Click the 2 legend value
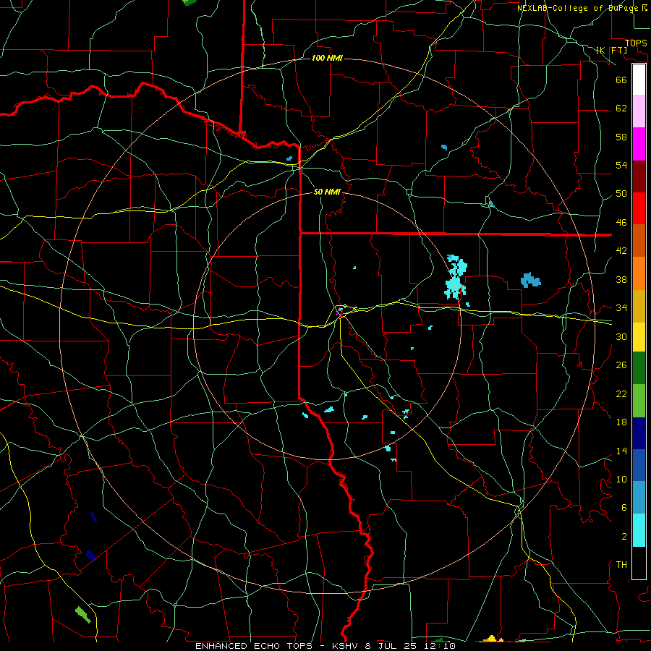This screenshot has width=651, height=651. coord(624,537)
